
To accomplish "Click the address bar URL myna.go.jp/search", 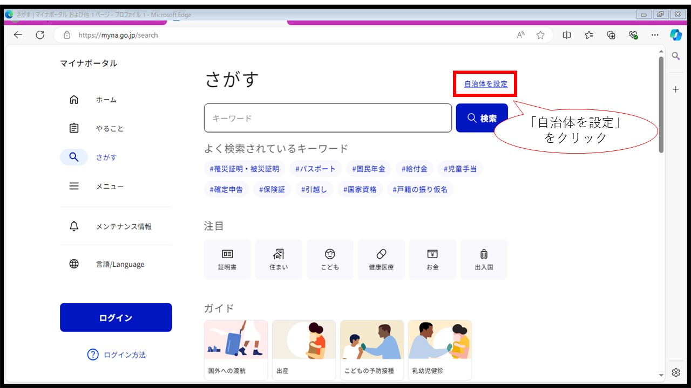I will coord(118,35).
